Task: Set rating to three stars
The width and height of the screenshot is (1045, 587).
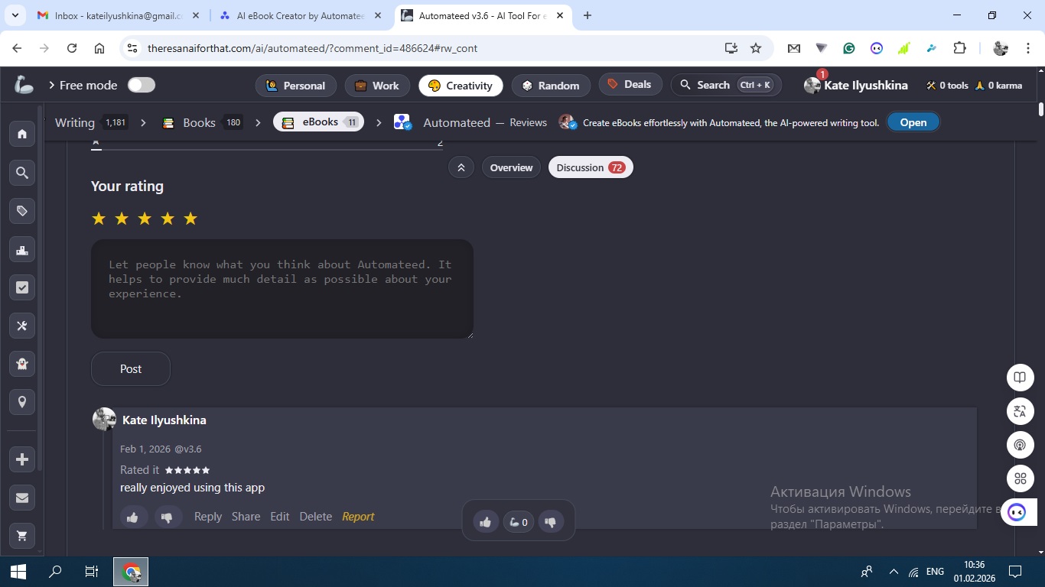Action: [x=145, y=219]
